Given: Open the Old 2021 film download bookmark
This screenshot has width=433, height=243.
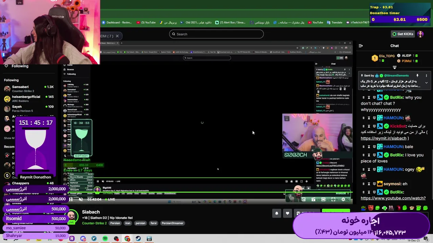Looking at the screenshot, I should click(196, 23).
